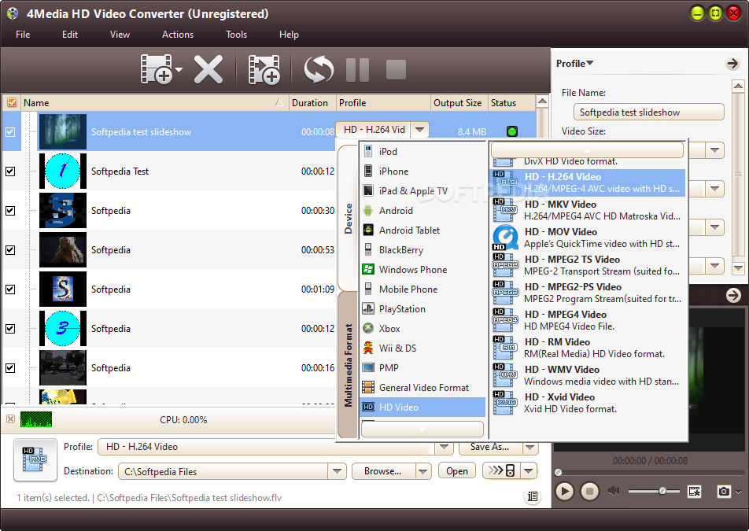Uncheck Softpedia Test row checkbox
The image size is (749, 531).
[10, 171]
